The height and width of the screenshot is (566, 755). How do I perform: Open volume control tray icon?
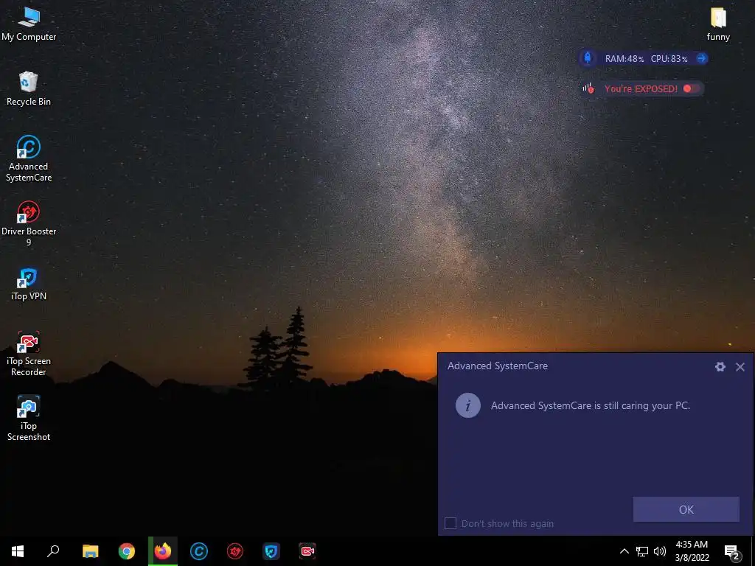coord(660,551)
